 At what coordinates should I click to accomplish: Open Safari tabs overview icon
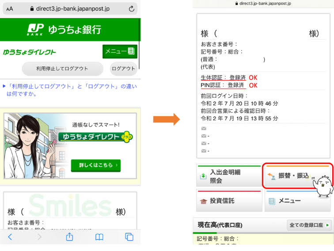tap(129, 237)
